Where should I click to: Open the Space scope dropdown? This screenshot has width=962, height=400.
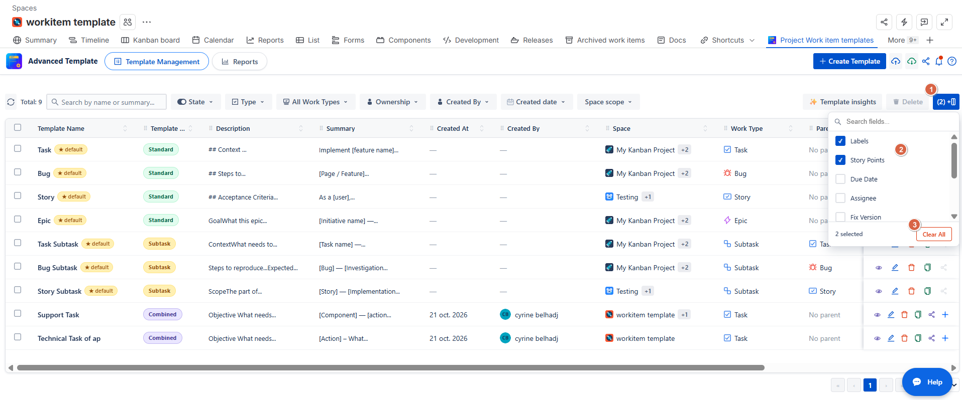608,102
